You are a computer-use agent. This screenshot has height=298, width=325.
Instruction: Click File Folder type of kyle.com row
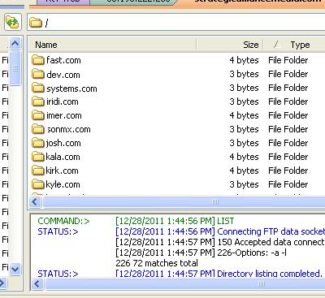tap(288, 184)
